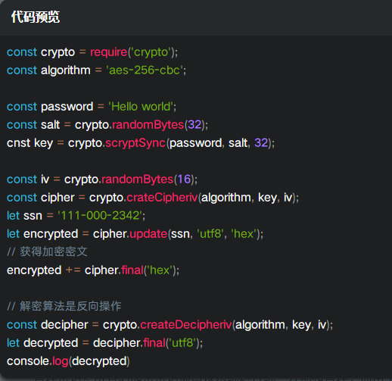Click the cipher.update encrypted line
The image size is (392, 381).
135,234
